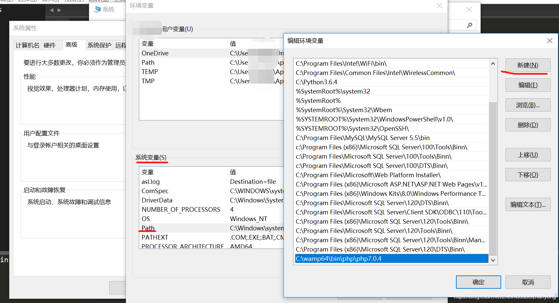559x303 pixels.
Task: Select (x86) SQL Server\120\DTS\Binn\ entry
Action: pyautogui.click(x=391, y=249)
